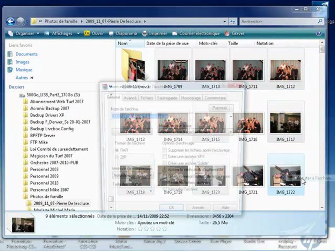Switch to the Fichiers tab in archive dialog
The height and width of the screenshot is (251, 335).
[x=147, y=98]
